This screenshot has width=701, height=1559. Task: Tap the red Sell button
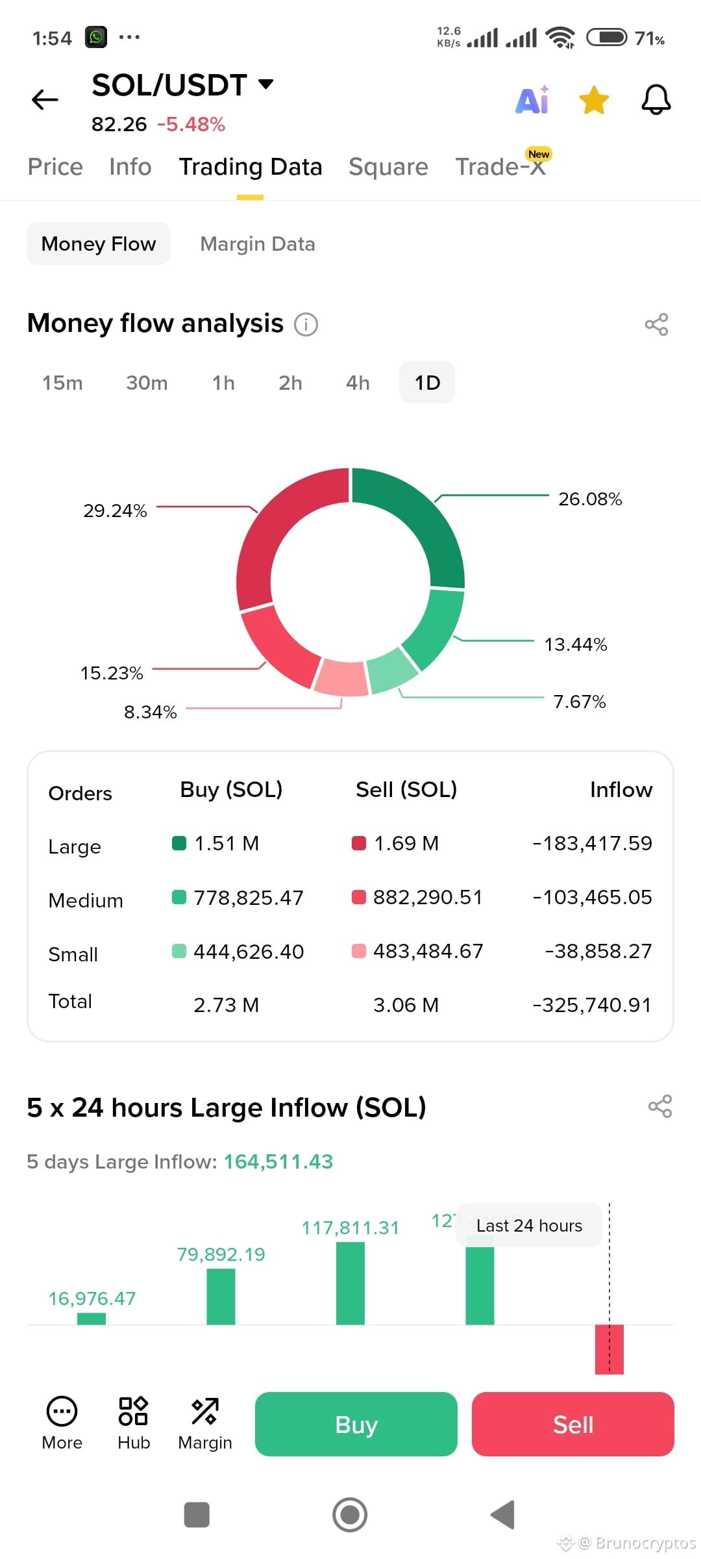tap(573, 1424)
